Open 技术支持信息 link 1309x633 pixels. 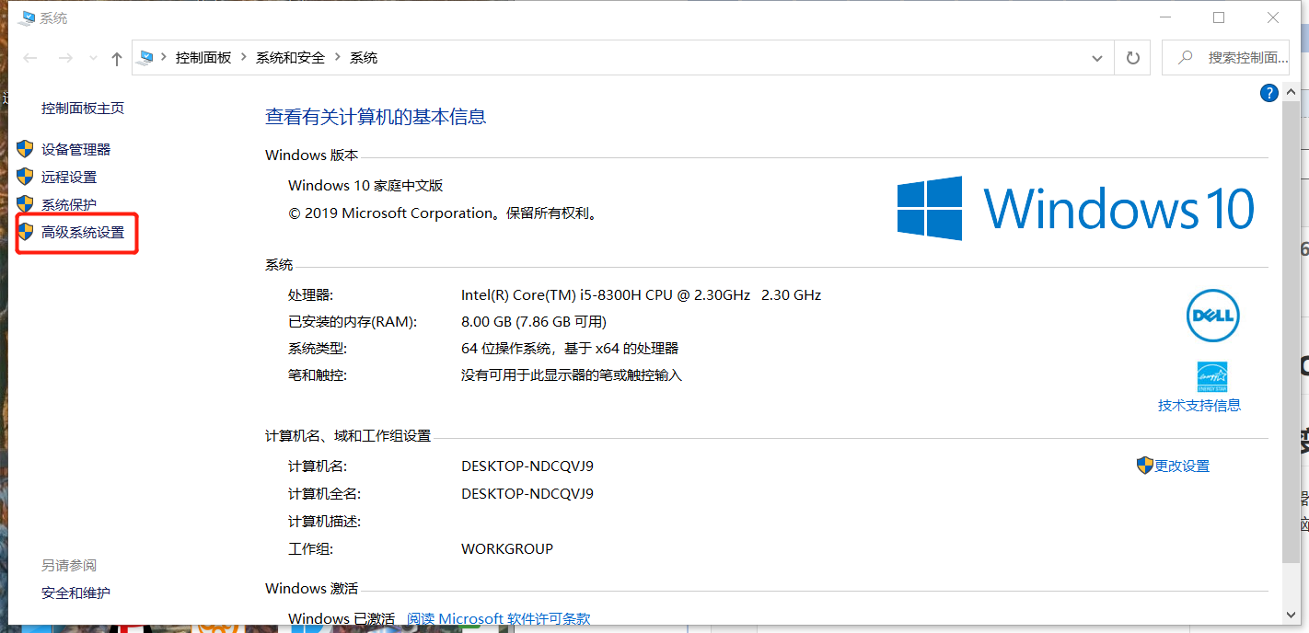(x=1199, y=405)
